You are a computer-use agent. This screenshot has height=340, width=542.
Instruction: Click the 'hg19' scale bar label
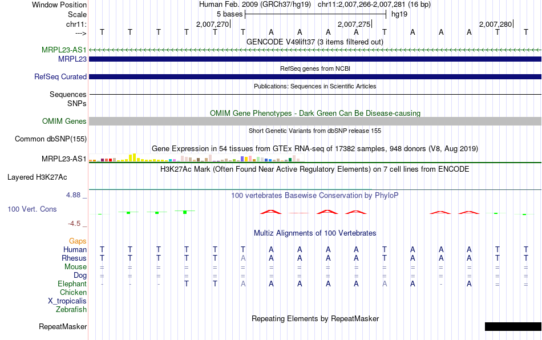pyautogui.click(x=399, y=14)
